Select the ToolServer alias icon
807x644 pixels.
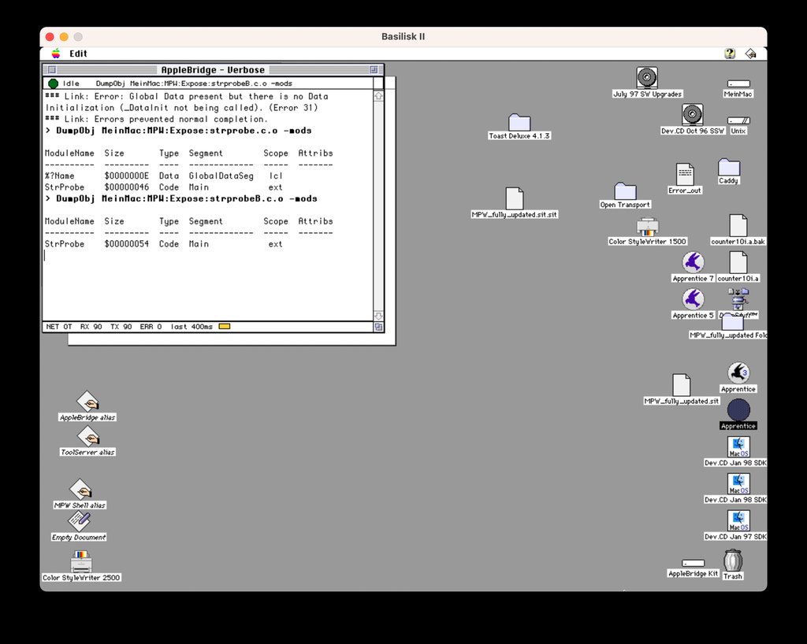[x=88, y=436]
